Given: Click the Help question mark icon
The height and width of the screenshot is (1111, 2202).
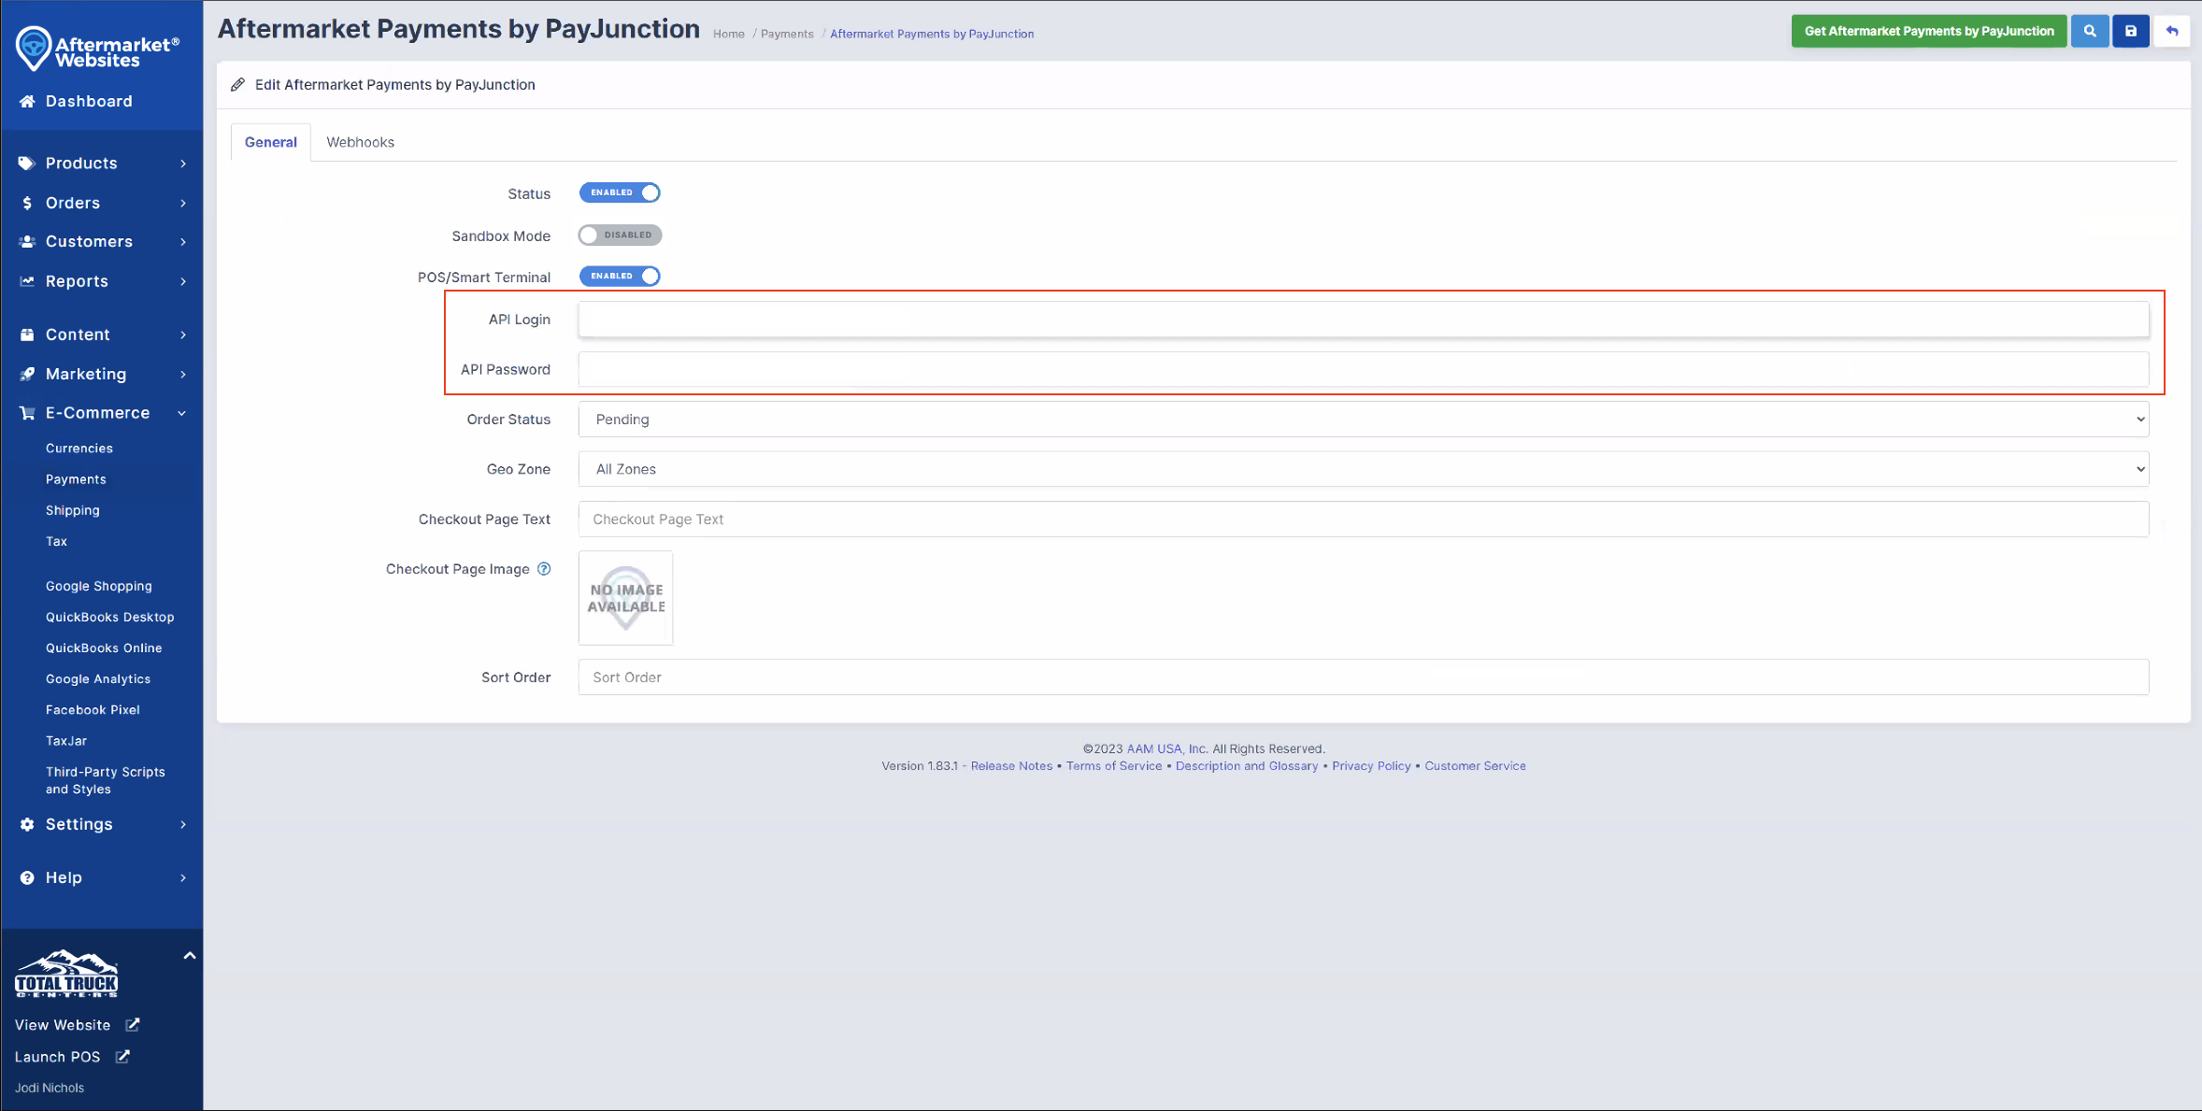Looking at the screenshot, I should pos(27,877).
